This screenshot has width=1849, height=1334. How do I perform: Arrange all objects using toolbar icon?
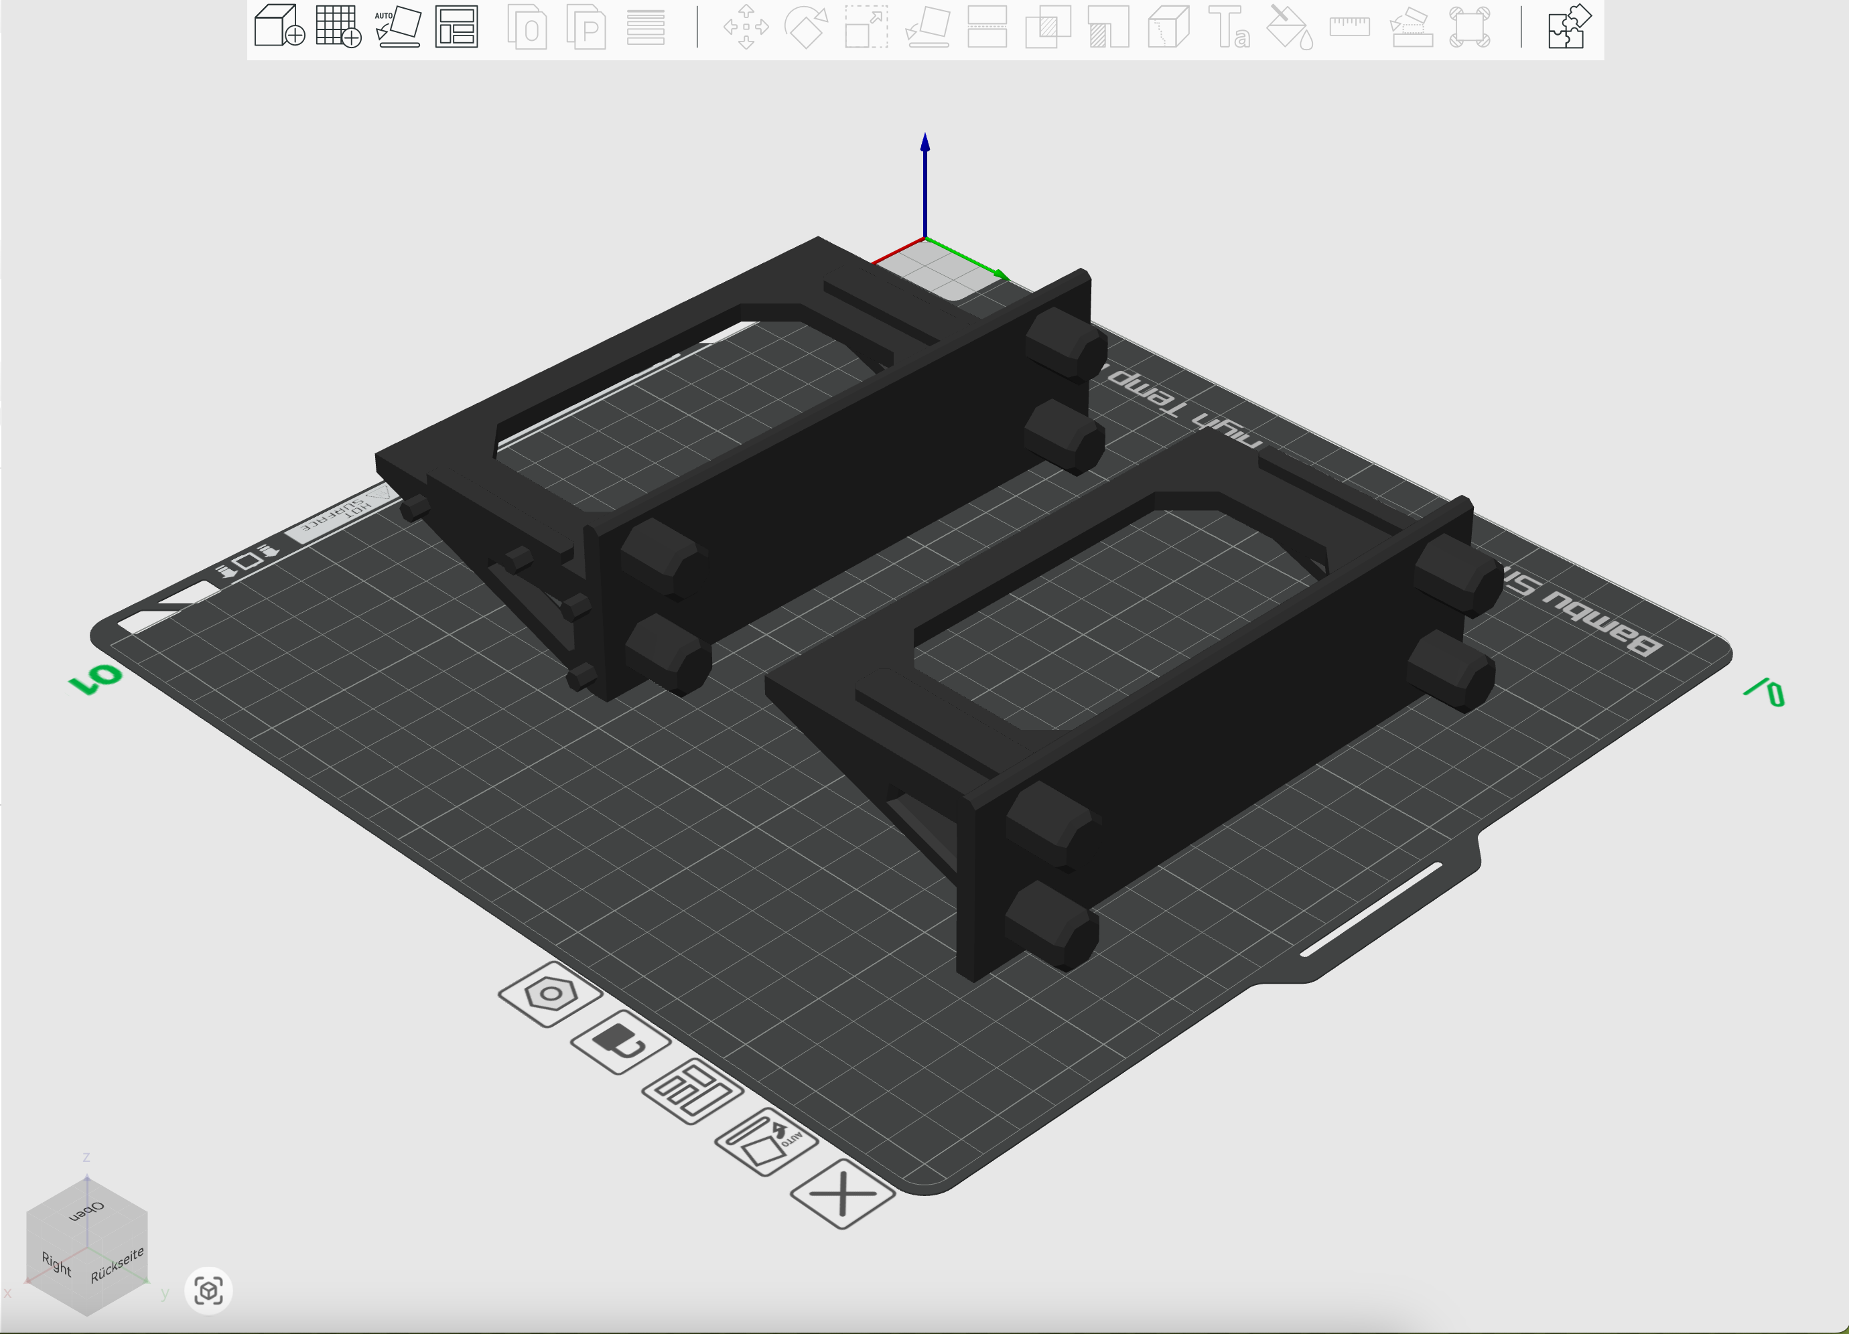click(x=456, y=26)
